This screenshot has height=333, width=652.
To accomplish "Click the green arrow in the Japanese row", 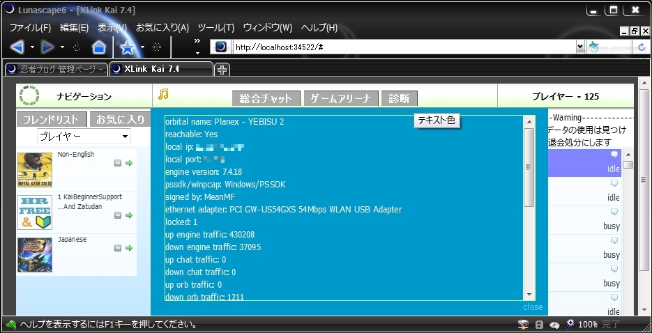I will (x=129, y=248).
